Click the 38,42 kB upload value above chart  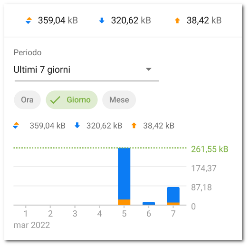tap(159, 126)
